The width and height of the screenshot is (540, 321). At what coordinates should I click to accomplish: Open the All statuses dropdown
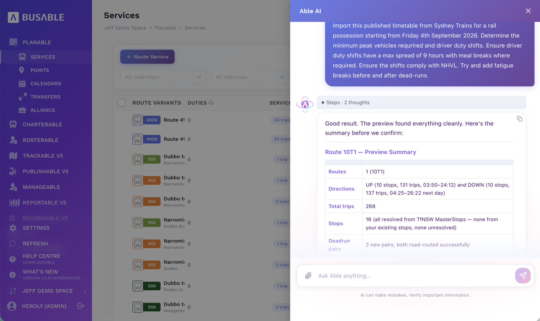point(250,77)
